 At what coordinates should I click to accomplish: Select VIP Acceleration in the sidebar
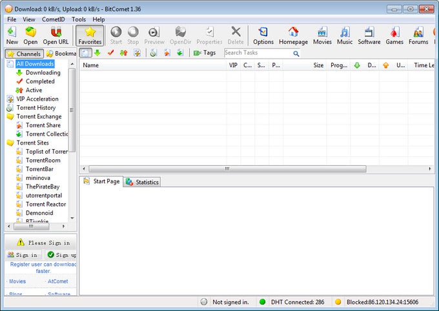pos(37,99)
